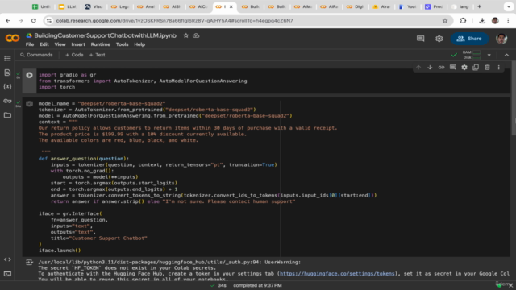Open the files folder panel
Image resolution: width=516 pixels, height=290 pixels.
pos(7,115)
